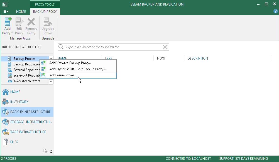Open BACKUP INFRASTRUCTURE navigation view
This screenshot has width=279, height=162.
(x=27, y=112)
